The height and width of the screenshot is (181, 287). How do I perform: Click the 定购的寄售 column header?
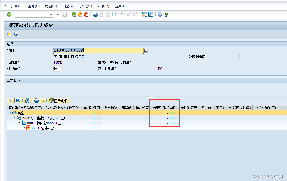(189, 108)
